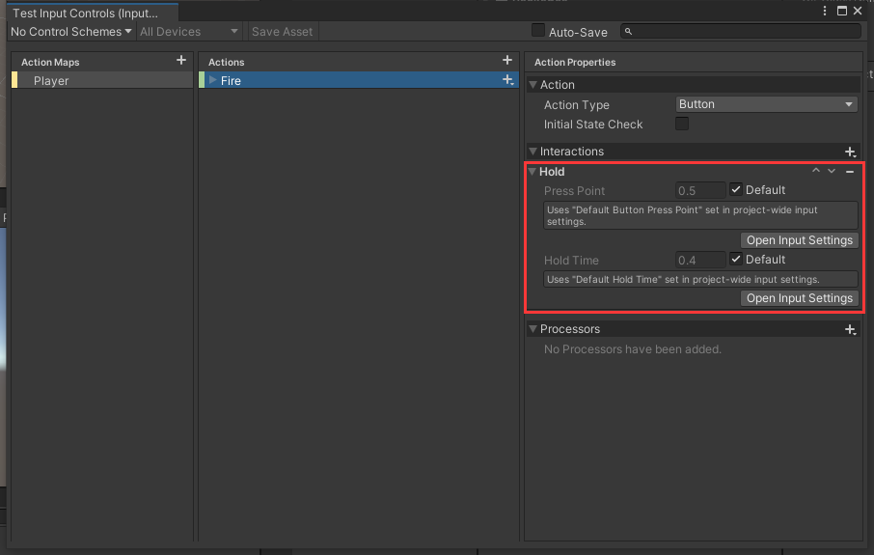Collapse the Action section
Screen dimensions: 874x555
[x=533, y=85]
